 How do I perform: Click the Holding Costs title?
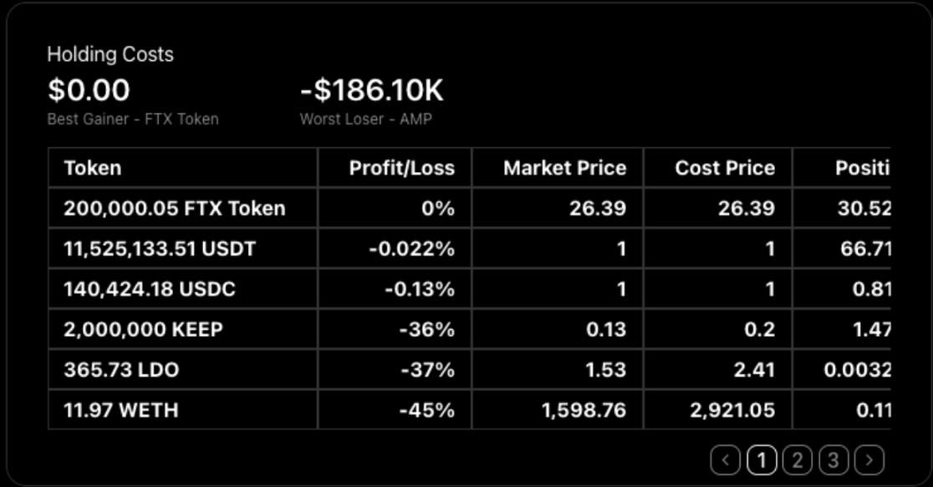110,54
